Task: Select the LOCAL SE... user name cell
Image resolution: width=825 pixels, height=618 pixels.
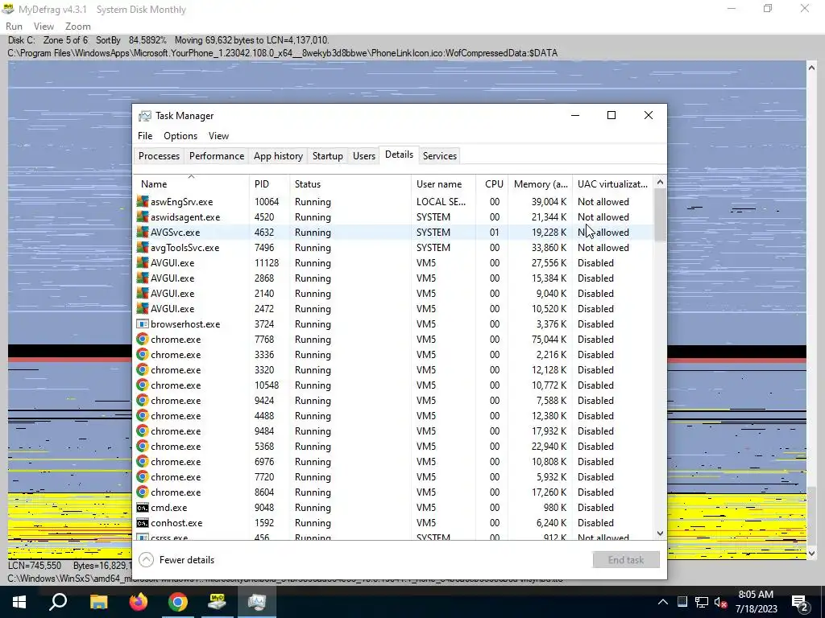Action: [x=441, y=202]
